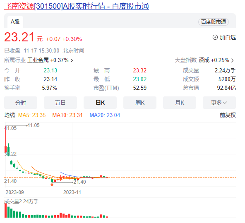The width and height of the screenshot is (245, 223).
Task: Click the 百度股市通 badge button
Action: pyautogui.click(x=213, y=22)
